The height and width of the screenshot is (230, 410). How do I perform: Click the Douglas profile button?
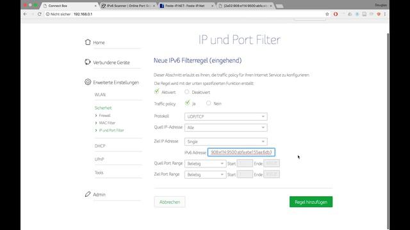click(381, 5)
